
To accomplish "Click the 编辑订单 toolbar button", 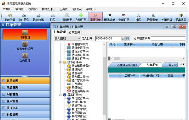I will click(95, 17).
